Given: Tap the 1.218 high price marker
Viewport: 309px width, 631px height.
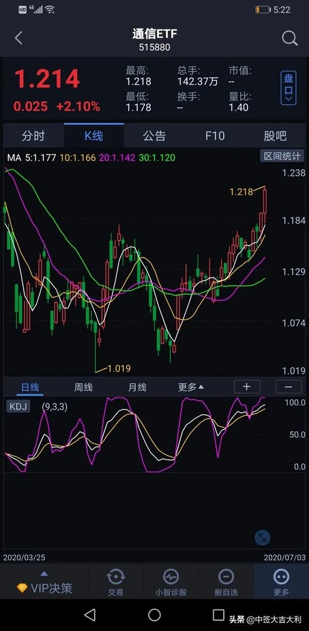Looking at the screenshot, I should coord(241,192).
